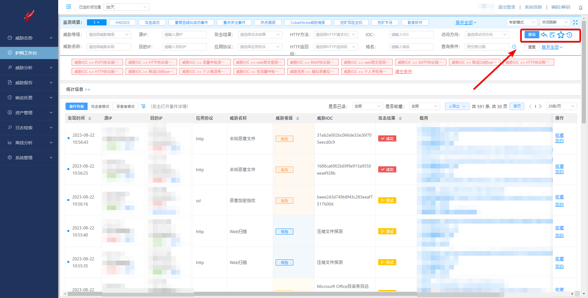Click the 响应处置 icon in the sidebar
The image size is (588, 298).
[x=10, y=97]
